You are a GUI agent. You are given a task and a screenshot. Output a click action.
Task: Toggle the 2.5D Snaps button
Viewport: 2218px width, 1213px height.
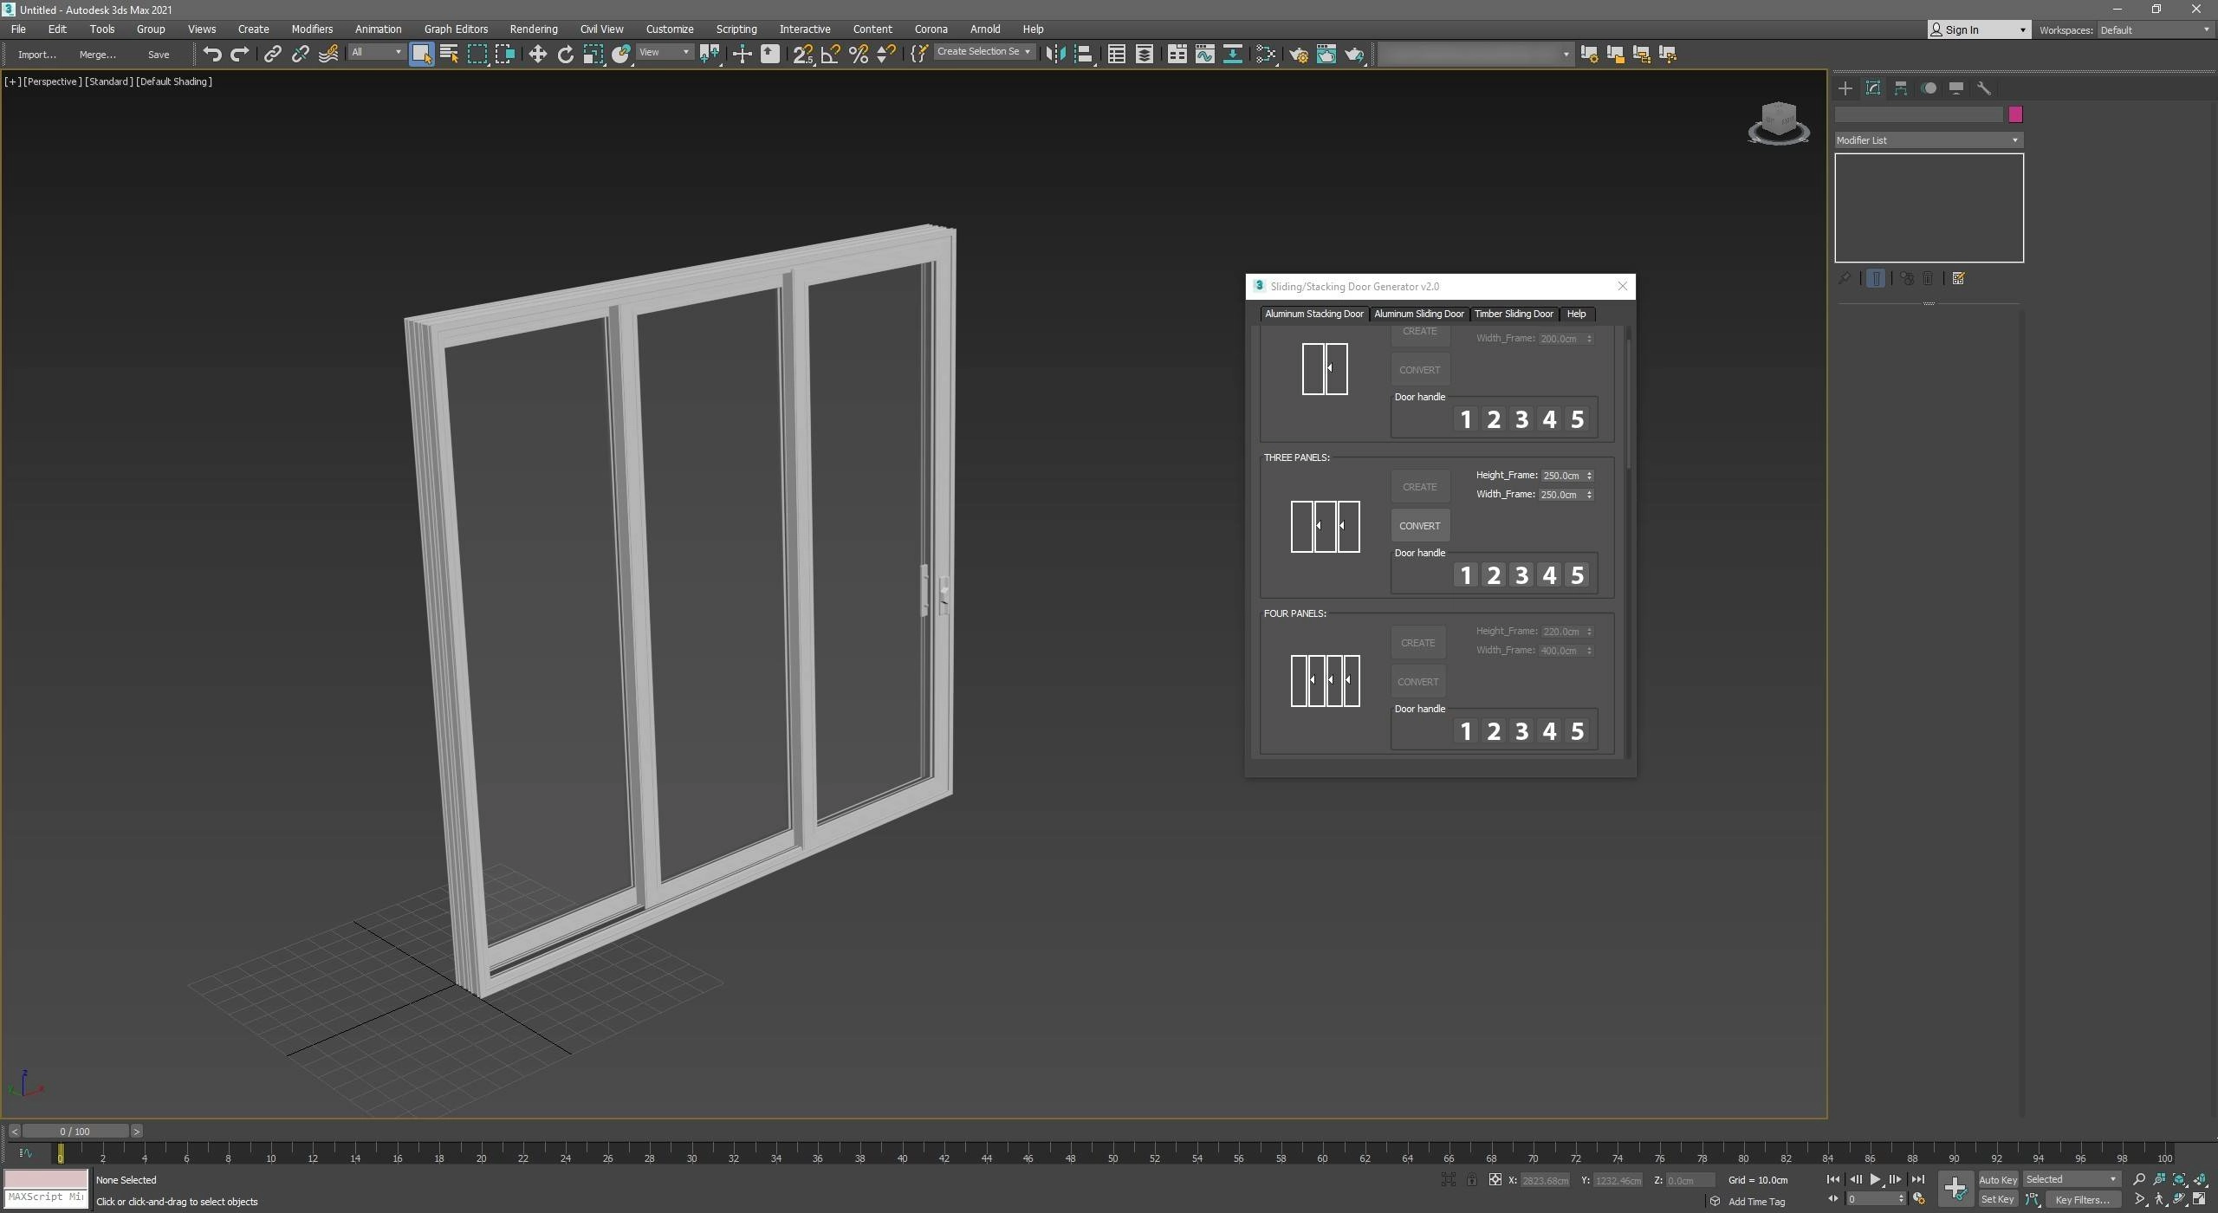point(802,54)
